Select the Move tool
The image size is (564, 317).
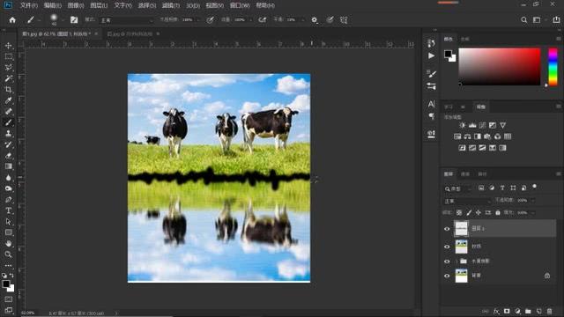(8, 46)
